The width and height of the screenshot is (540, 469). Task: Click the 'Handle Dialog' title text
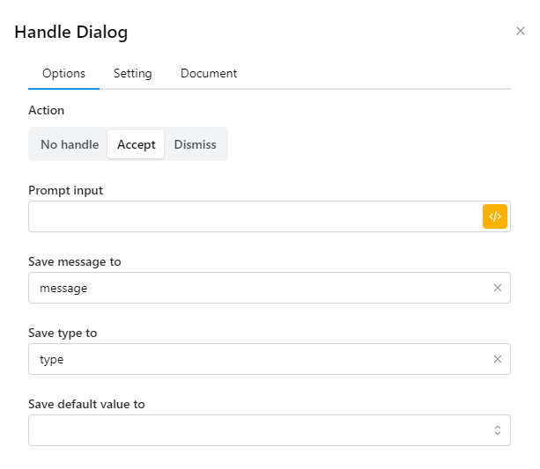(x=71, y=33)
